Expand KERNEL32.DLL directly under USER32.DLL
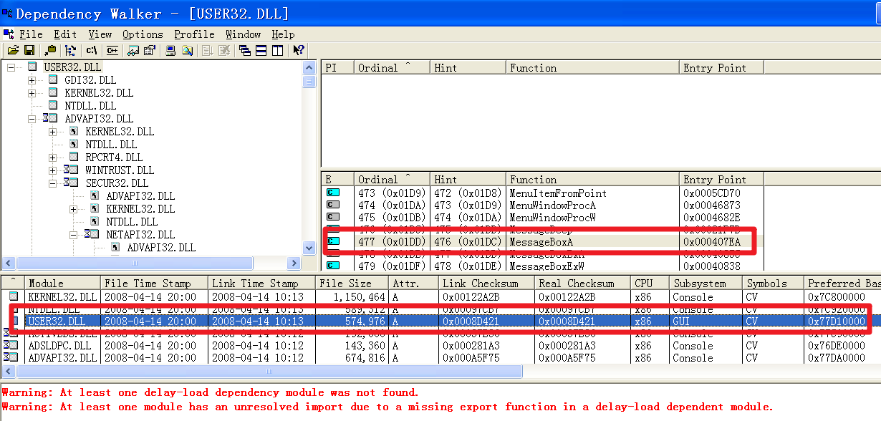Image resolution: width=881 pixels, height=421 pixels. pos(32,92)
